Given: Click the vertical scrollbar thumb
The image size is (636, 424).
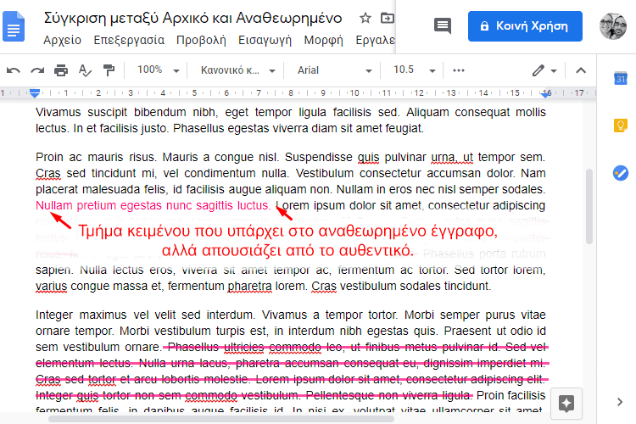Looking at the screenshot, I should (589, 206).
